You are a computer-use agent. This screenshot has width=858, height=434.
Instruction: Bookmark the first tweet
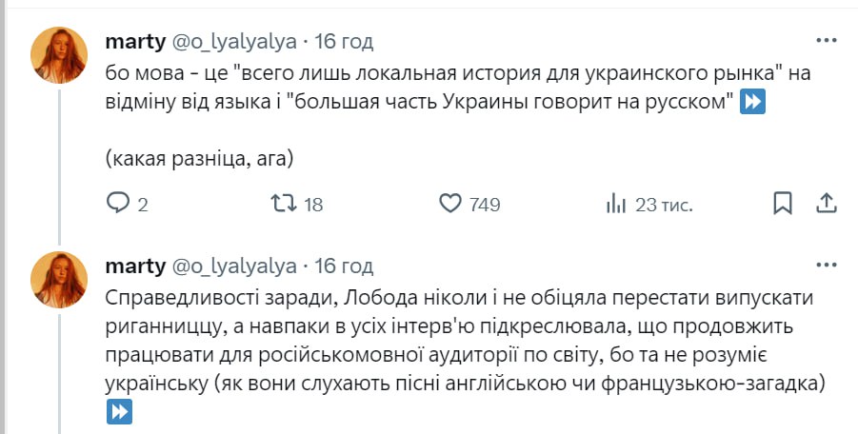[x=783, y=204]
